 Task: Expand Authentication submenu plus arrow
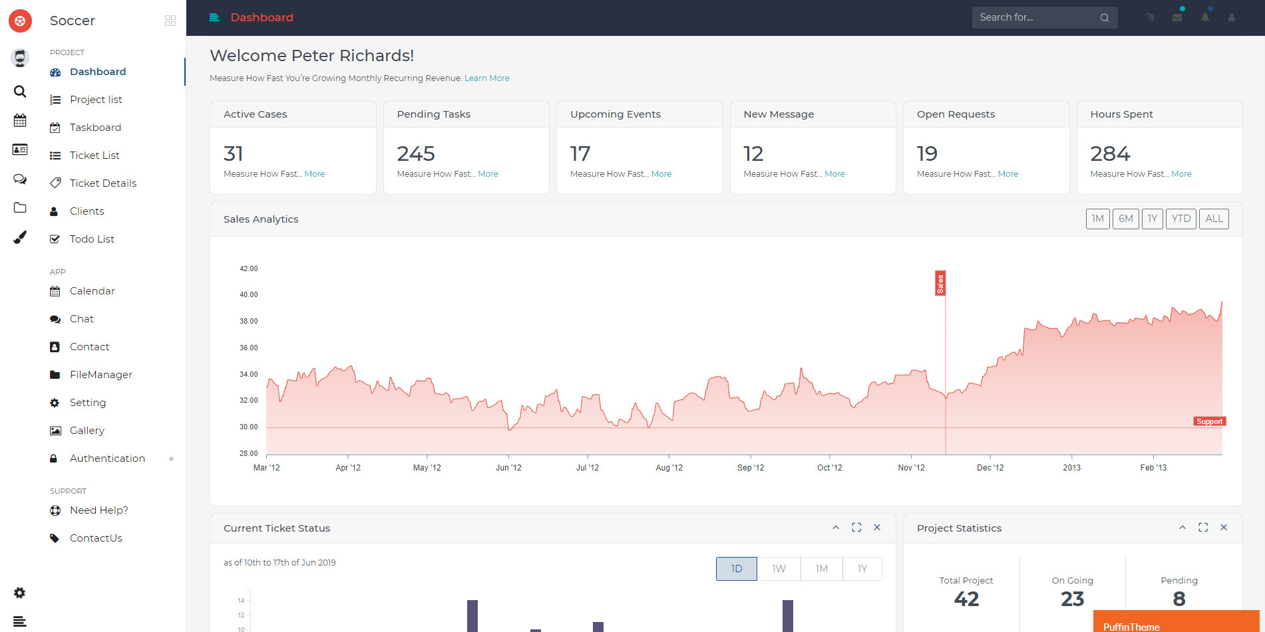(x=171, y=459)
